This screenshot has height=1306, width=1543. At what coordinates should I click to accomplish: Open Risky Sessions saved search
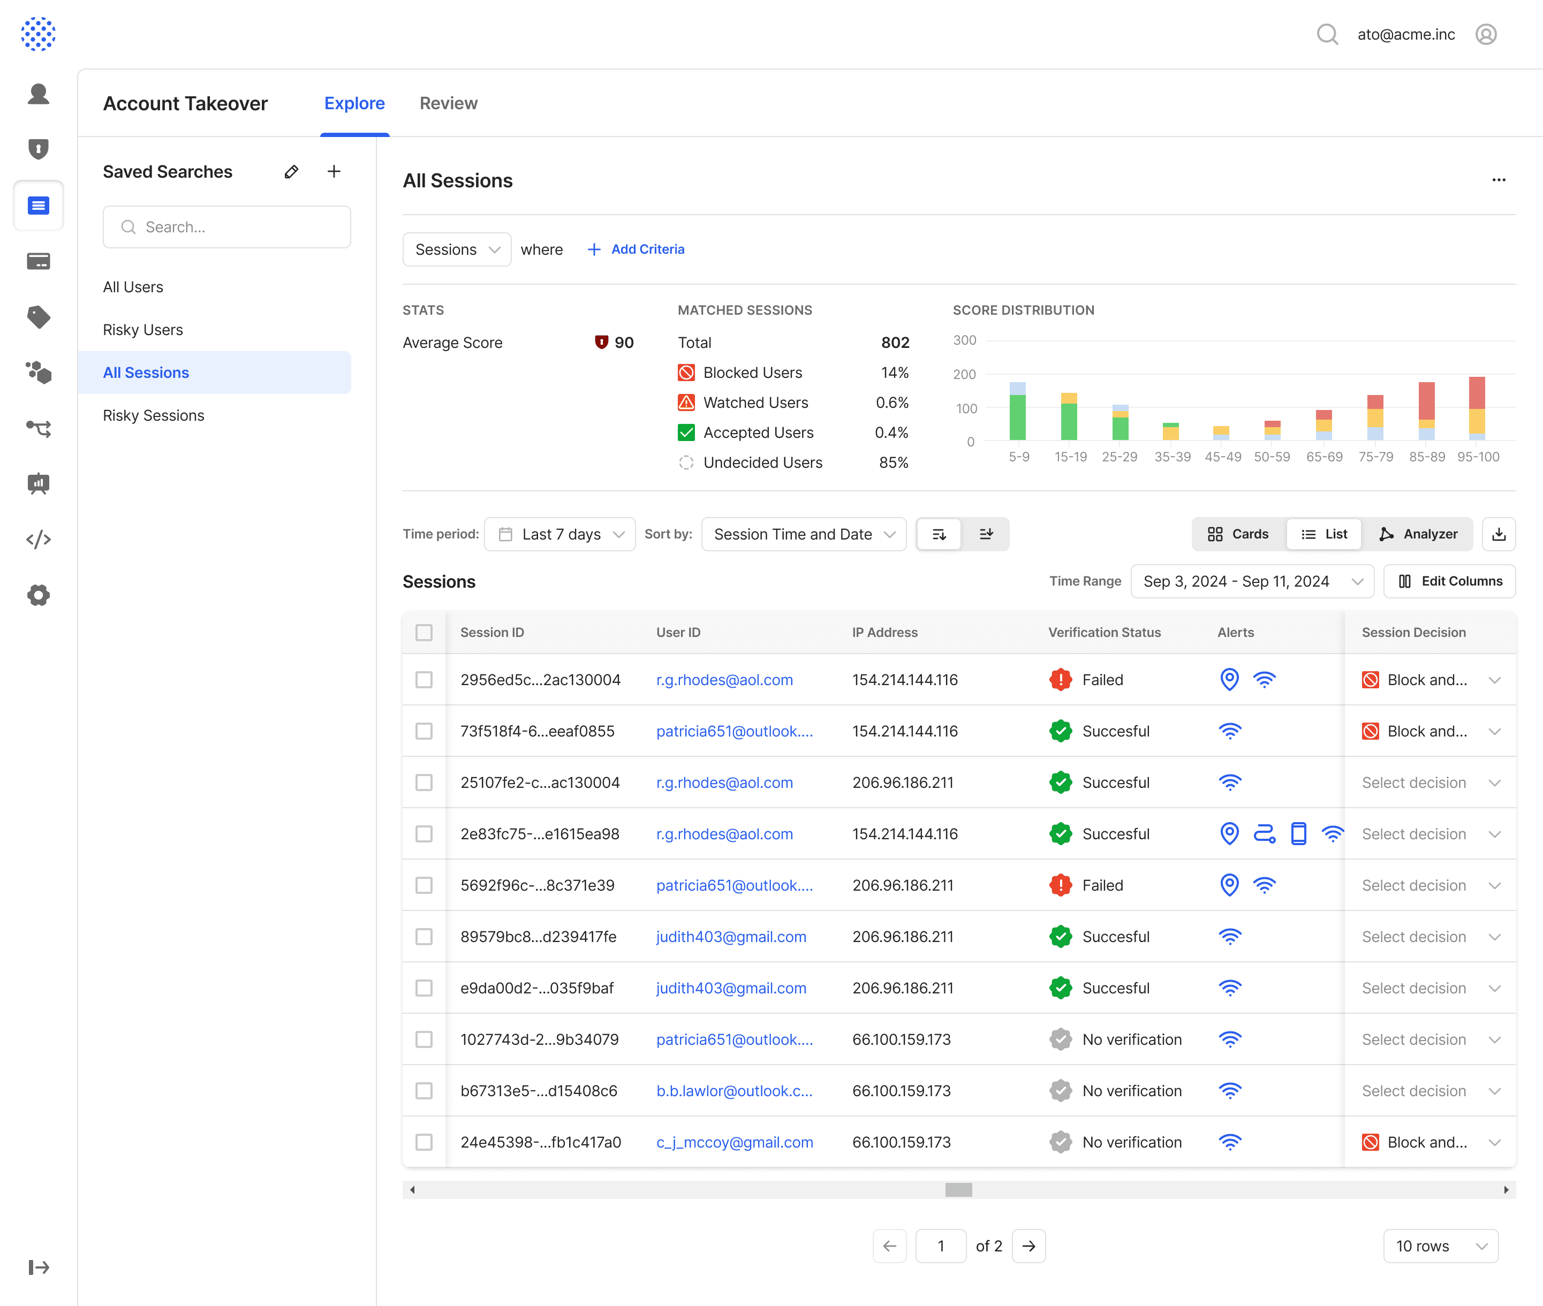pyautogui.click(x=153, y=415)
